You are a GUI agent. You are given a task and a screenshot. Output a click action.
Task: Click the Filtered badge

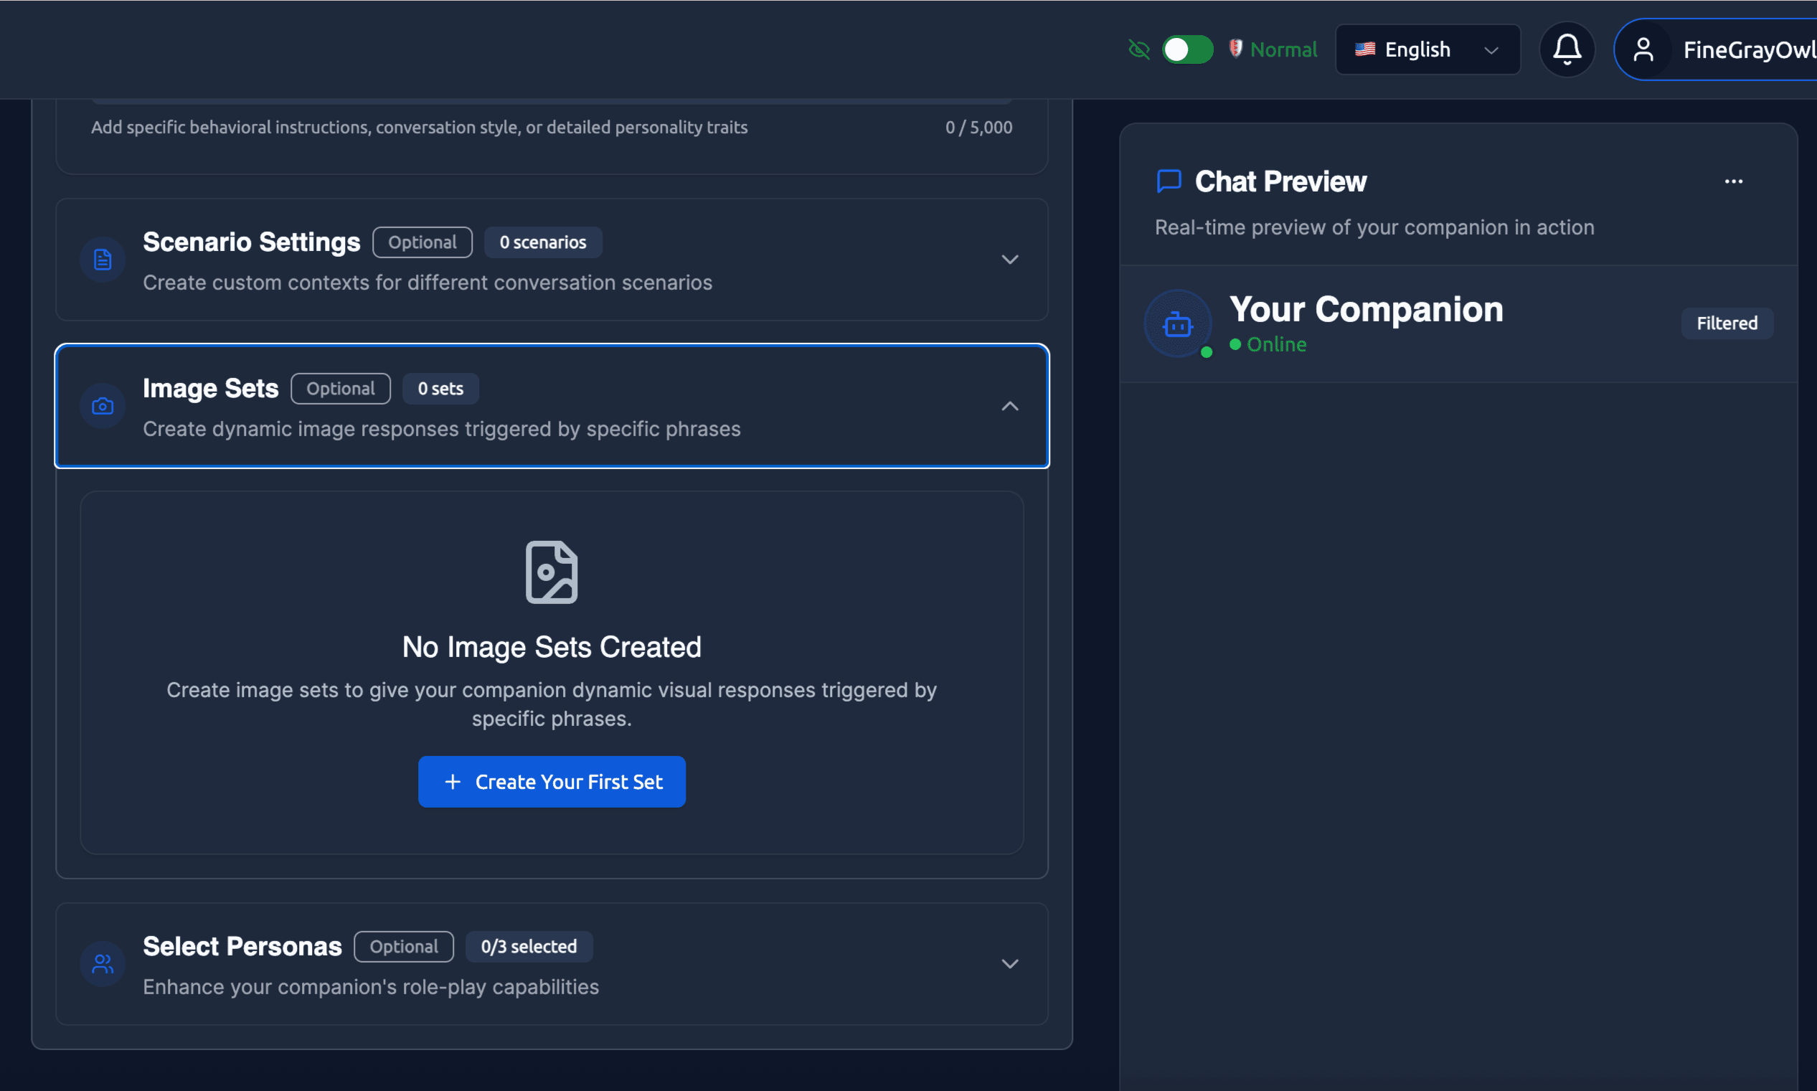1727,323
